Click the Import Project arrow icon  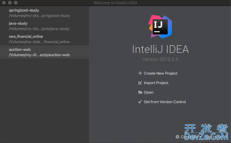pos(140,83)
